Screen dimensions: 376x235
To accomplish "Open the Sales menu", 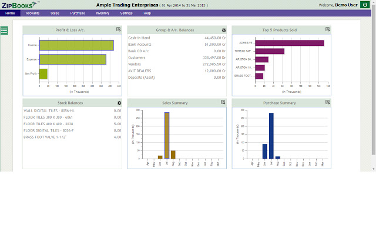I will (x=55, y=12).
